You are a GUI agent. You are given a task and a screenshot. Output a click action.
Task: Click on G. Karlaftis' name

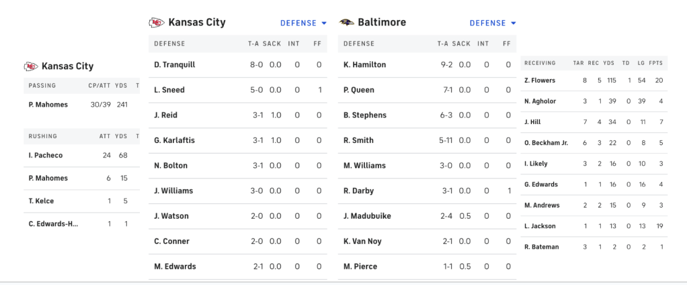tap(174, 140)
